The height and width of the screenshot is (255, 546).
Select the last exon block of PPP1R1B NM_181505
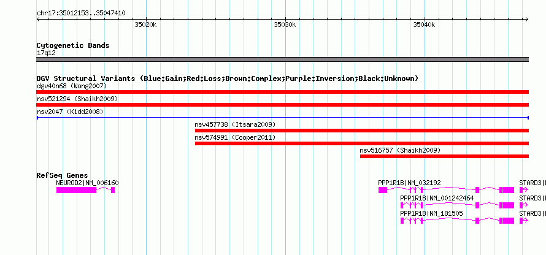(x=508, y=221)
